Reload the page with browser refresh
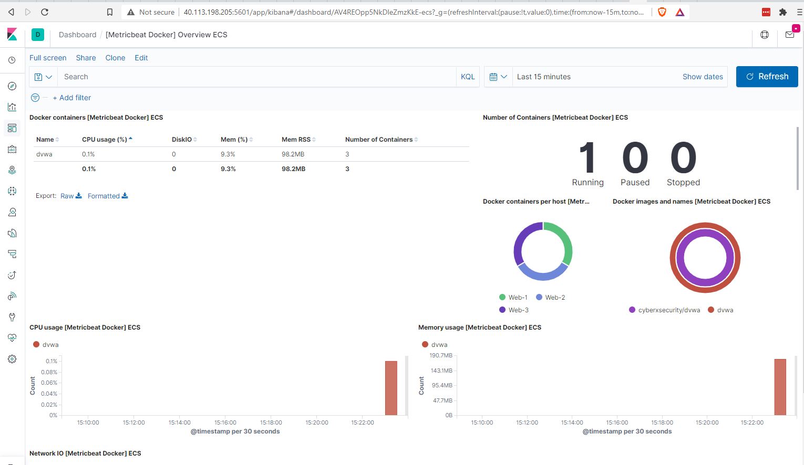The image size is (804, 465). (45, 12)
